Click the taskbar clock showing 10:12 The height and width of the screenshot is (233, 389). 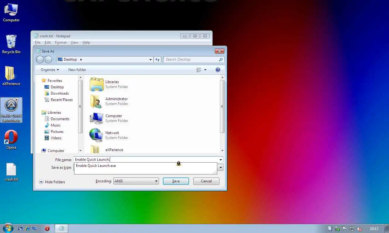click(374, 229)
